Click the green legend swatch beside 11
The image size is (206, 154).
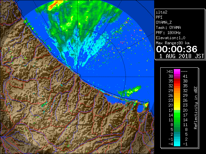pos(177,120)
